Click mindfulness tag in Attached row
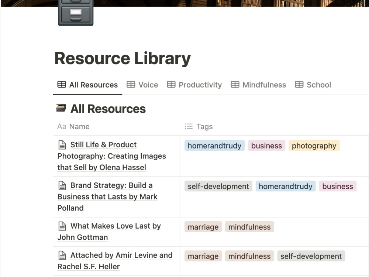Image resolution: width=369 pixels, height=277 pixels. [249, 256]
